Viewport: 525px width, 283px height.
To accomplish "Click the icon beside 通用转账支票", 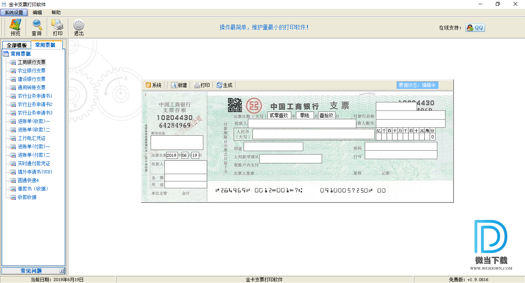I will pyautogui.click(x=13, y=88).
